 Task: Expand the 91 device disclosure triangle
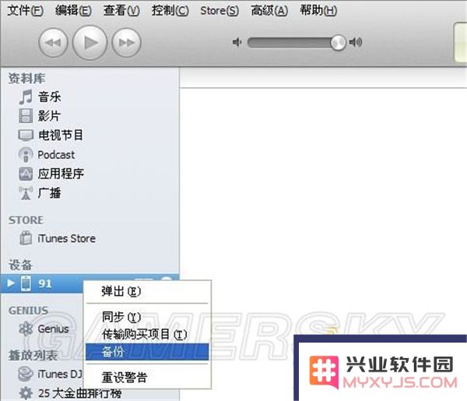point(11,283)
